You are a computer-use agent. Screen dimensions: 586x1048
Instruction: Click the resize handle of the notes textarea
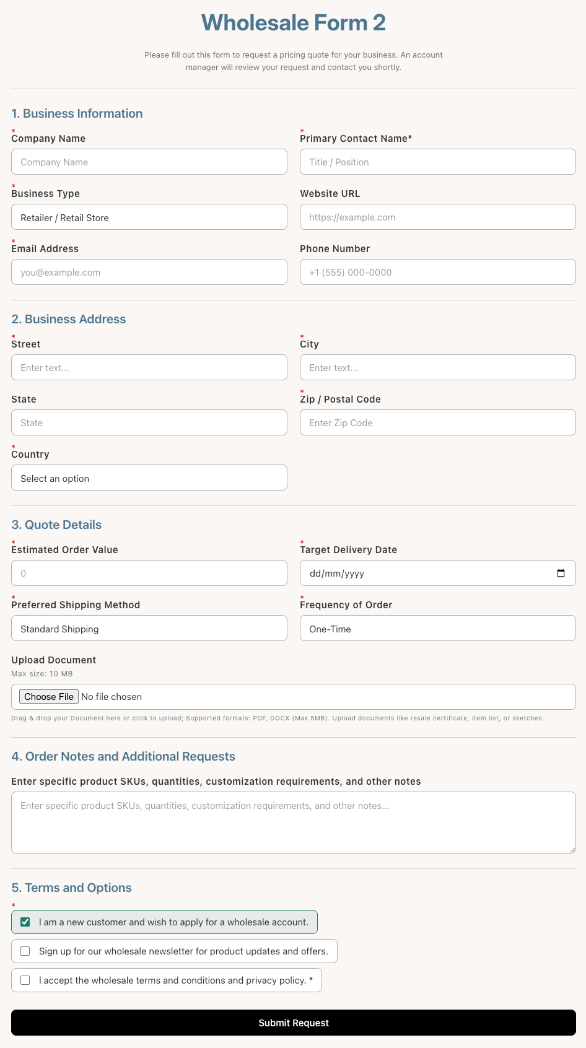point(572,849)
